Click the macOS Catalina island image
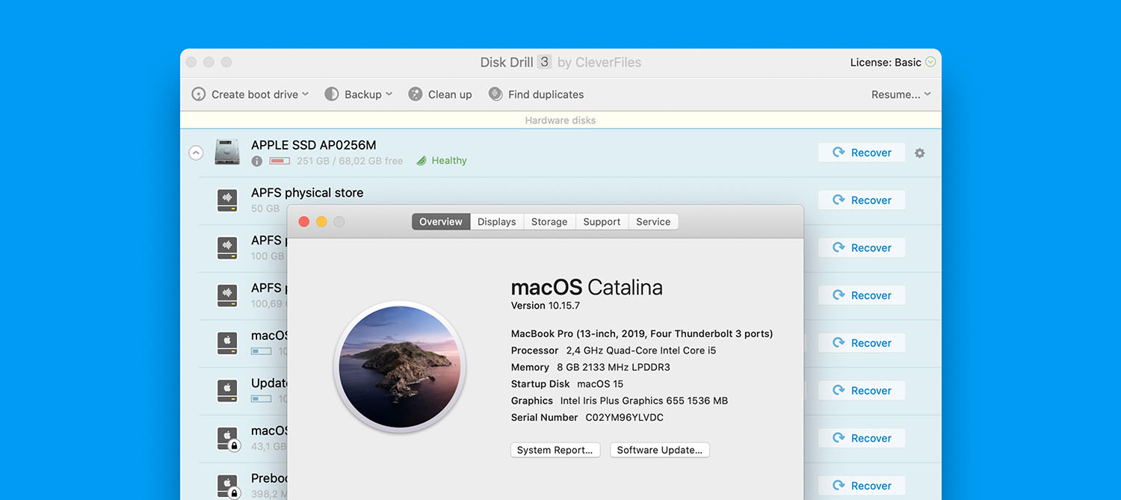Viewport: 1121px width, 500px height. tap(400, 366)
